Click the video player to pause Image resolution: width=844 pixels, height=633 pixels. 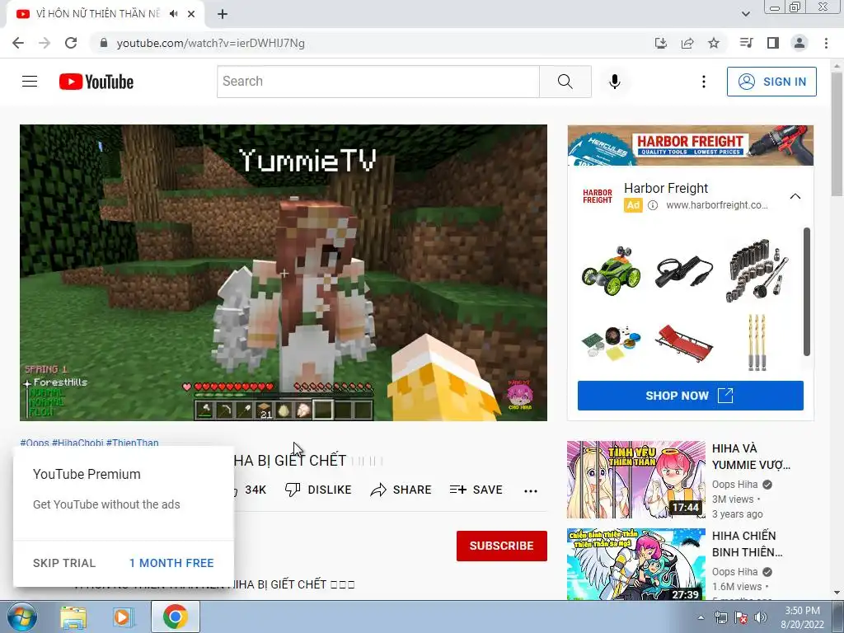pos(284,272)
